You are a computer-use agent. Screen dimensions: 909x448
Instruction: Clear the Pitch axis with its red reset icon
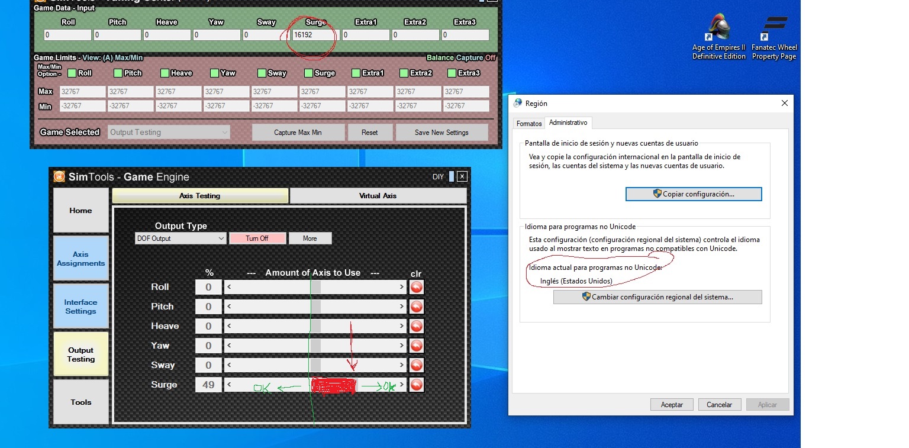416,307
